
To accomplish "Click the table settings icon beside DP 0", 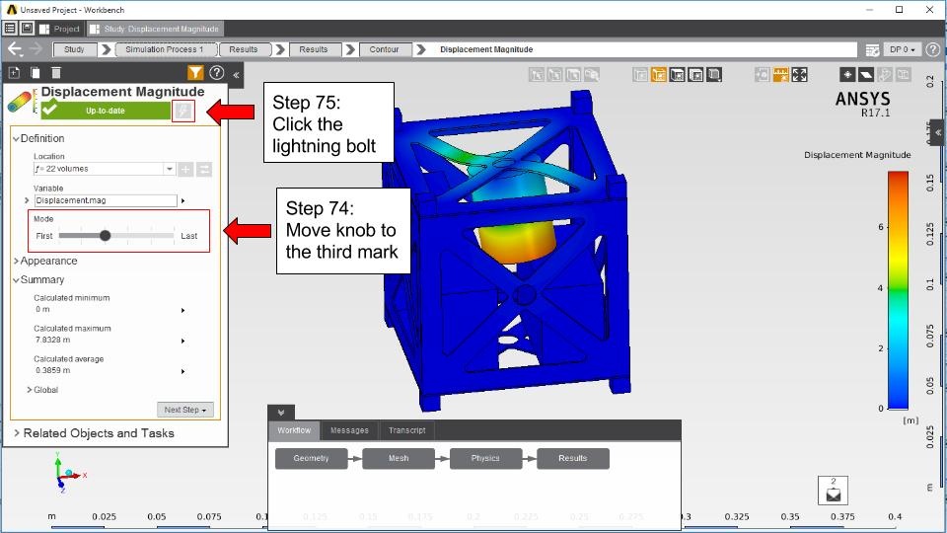I will (872, 50).
